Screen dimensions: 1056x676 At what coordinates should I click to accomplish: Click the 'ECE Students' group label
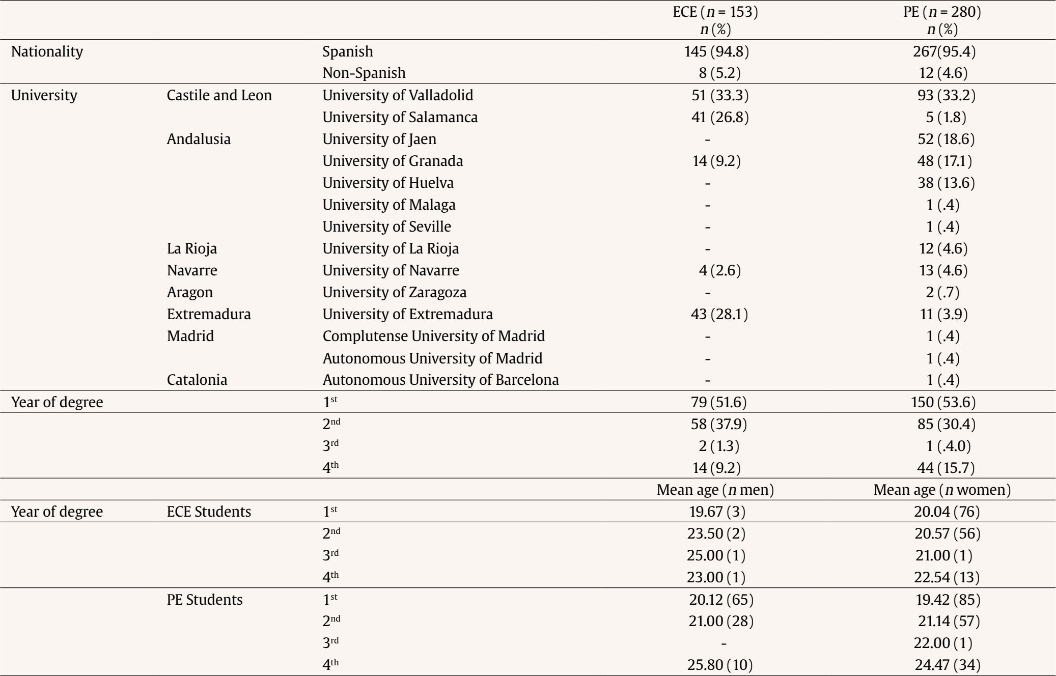(x=209, y=512)
